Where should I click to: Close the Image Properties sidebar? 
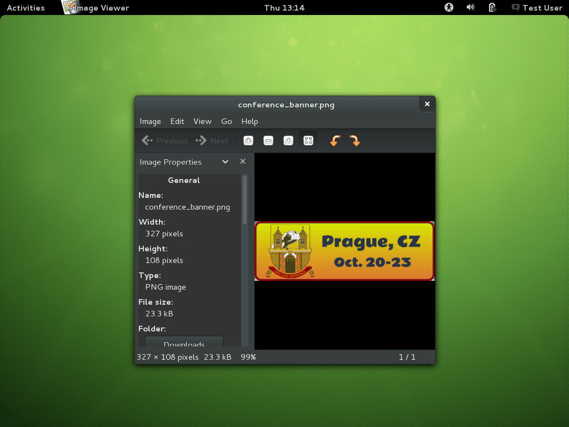(243, 161)
